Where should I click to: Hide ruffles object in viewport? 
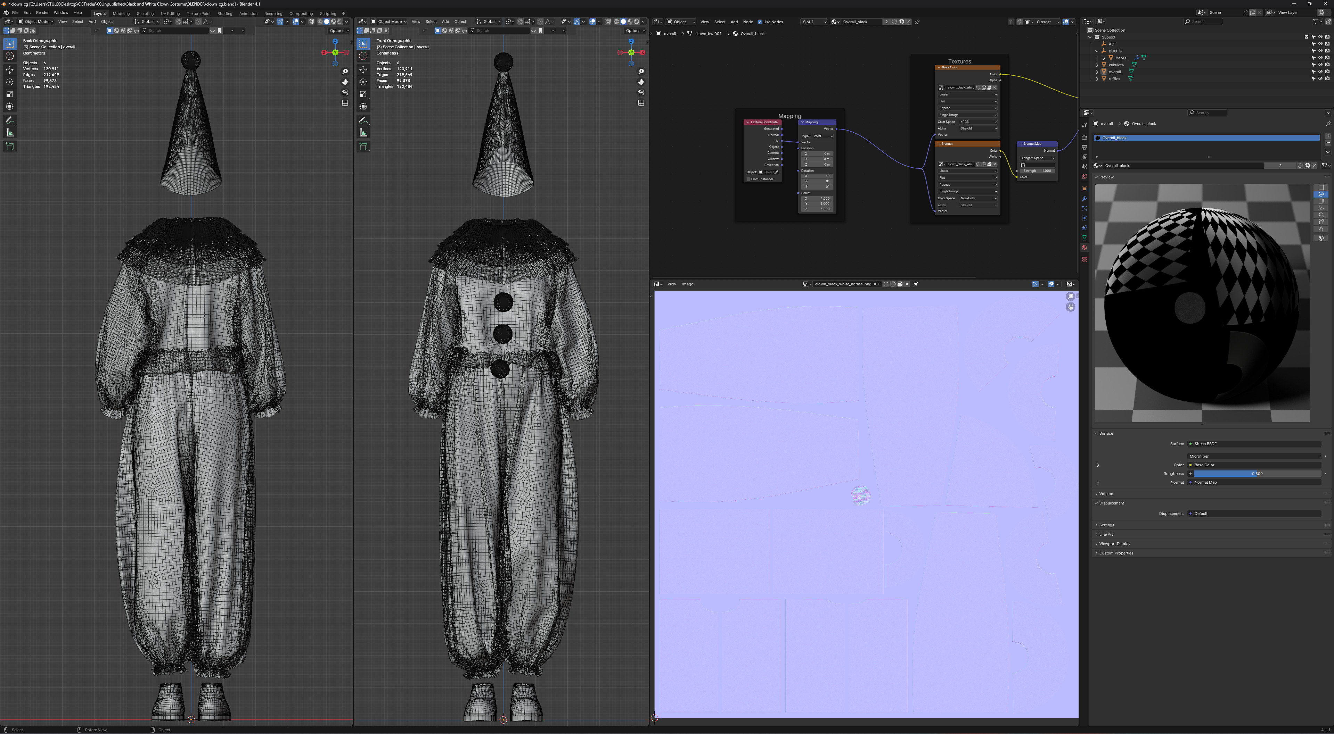(1320, 78)
